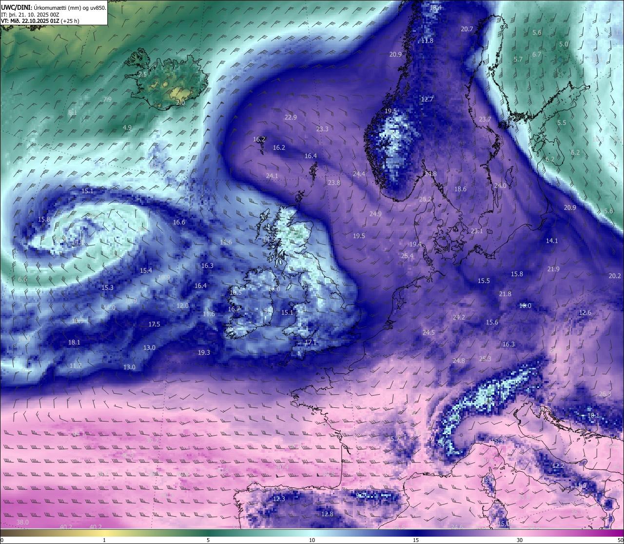
Task: Click the '50' tick on the color scale
Action: 620,540
